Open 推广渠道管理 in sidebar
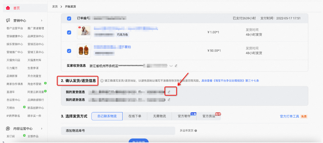The height and width of the screenshot is (143, 323). click(x=36, y=28)
